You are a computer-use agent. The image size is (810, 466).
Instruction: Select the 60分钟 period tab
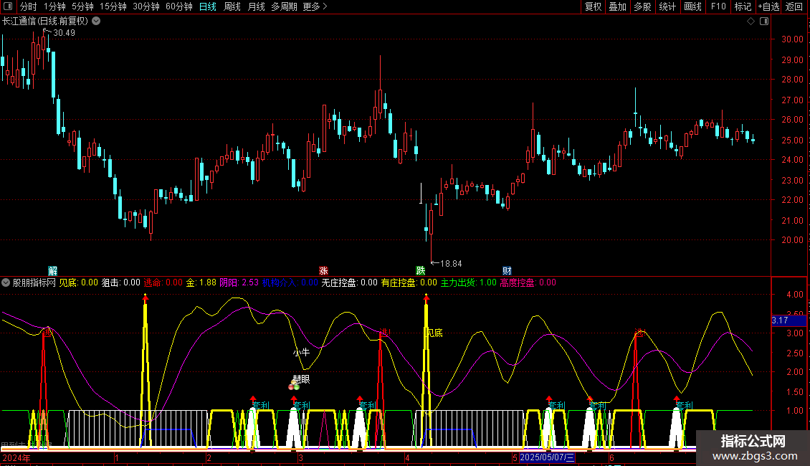[178, 6]
